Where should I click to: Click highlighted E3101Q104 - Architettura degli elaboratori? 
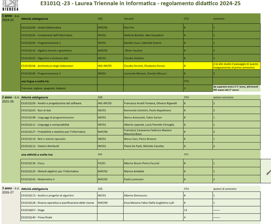coord(59,66)
